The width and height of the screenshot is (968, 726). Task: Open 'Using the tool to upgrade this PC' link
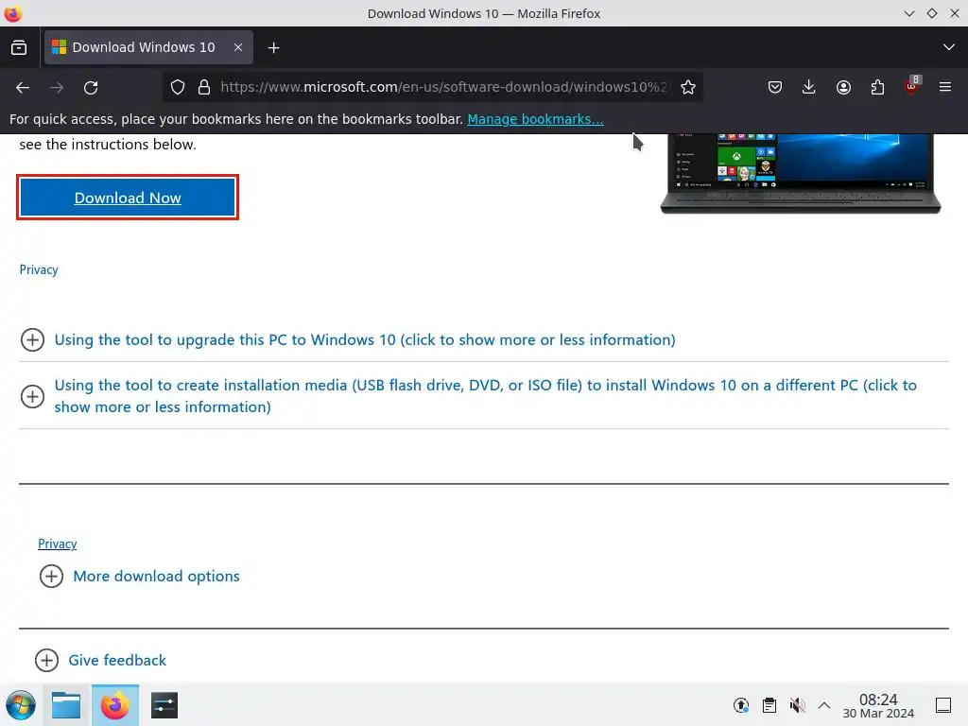[365, 339]
